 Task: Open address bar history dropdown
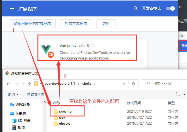[x=124, y=84]
